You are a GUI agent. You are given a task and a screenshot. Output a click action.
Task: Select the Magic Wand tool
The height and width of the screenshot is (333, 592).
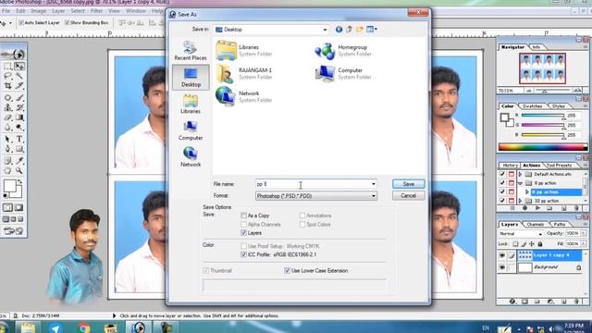(x=19, y=76)
